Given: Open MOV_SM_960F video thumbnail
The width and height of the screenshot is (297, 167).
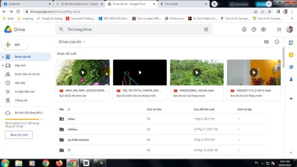Looking at the screenshot, I should click(83, 72).
